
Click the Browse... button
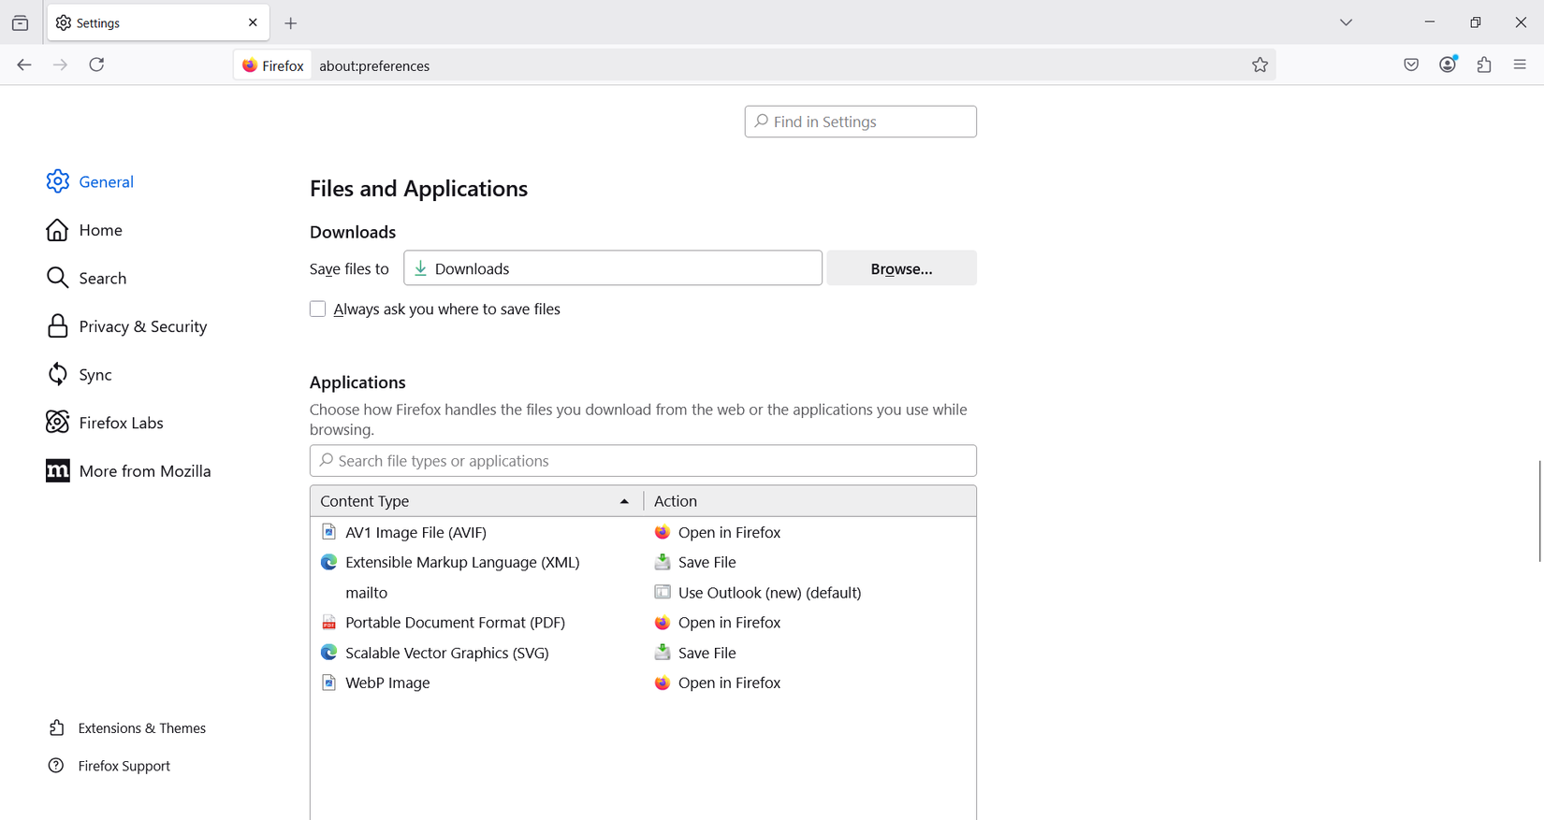[x=900, y=268]
